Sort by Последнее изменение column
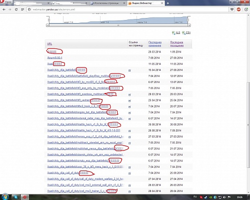This screenshot has width=250, height=200. (x=155, y=44)
